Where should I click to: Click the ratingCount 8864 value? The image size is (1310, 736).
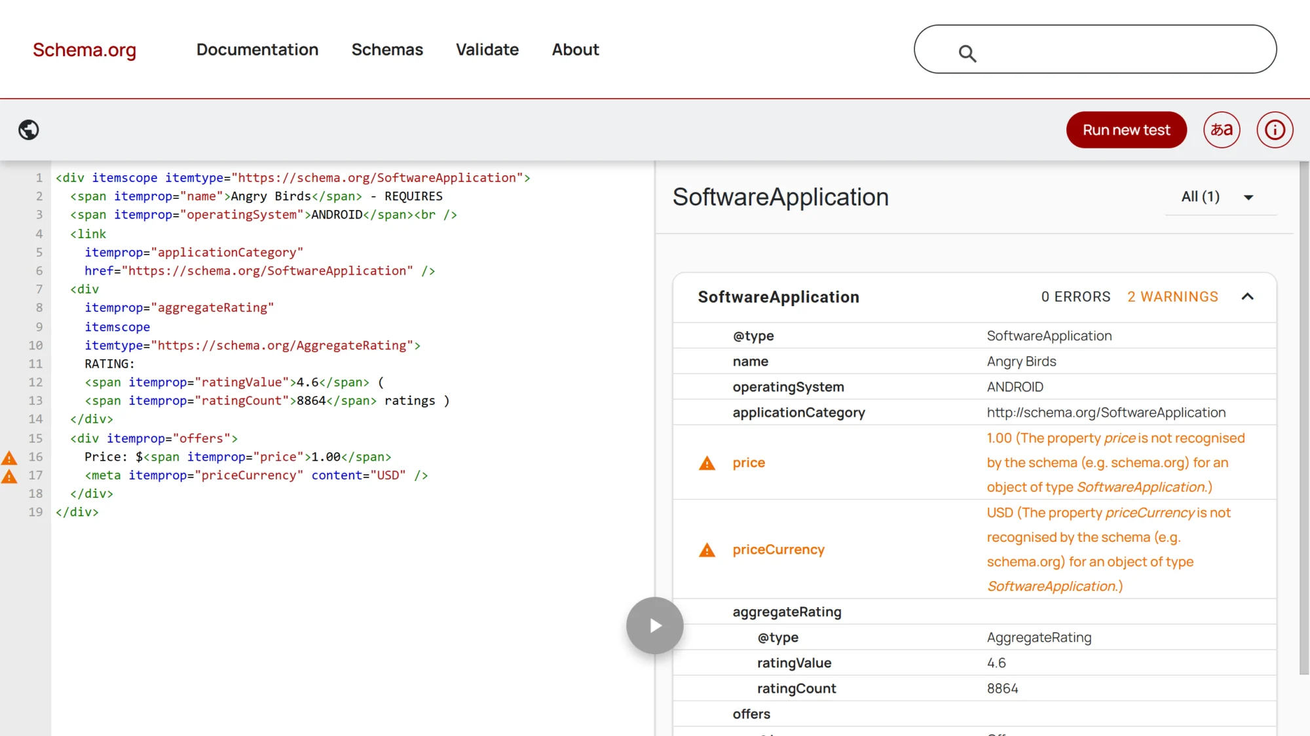click(1002, 688)
